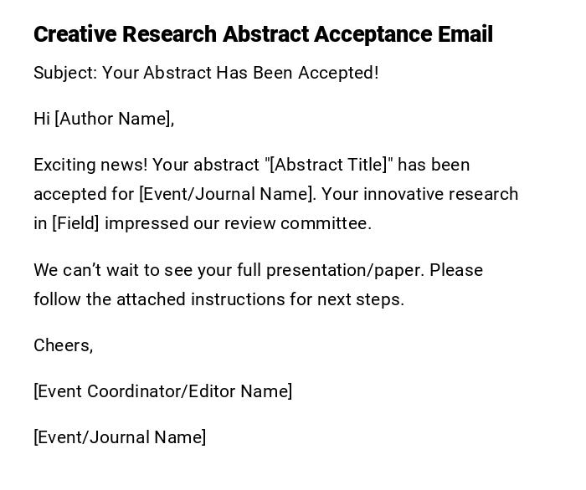Image resolution: width=586 pixels, height=490 pixels.
Task: Click the title heading 'Creative Research Abstract Acceptance Email'
Action: click(x=263, y=34)
